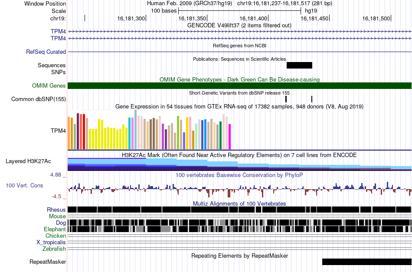This screenshot has height=272, width=412.
Task: Click the -4.5 conservation axis value
Action: (x=56, y=197)
